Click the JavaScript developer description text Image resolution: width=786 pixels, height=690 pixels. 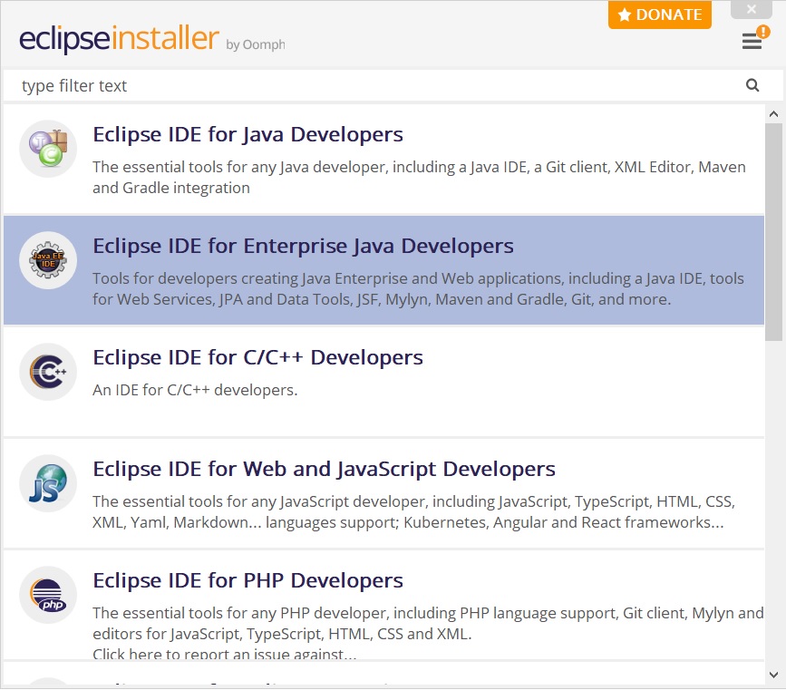413,512
